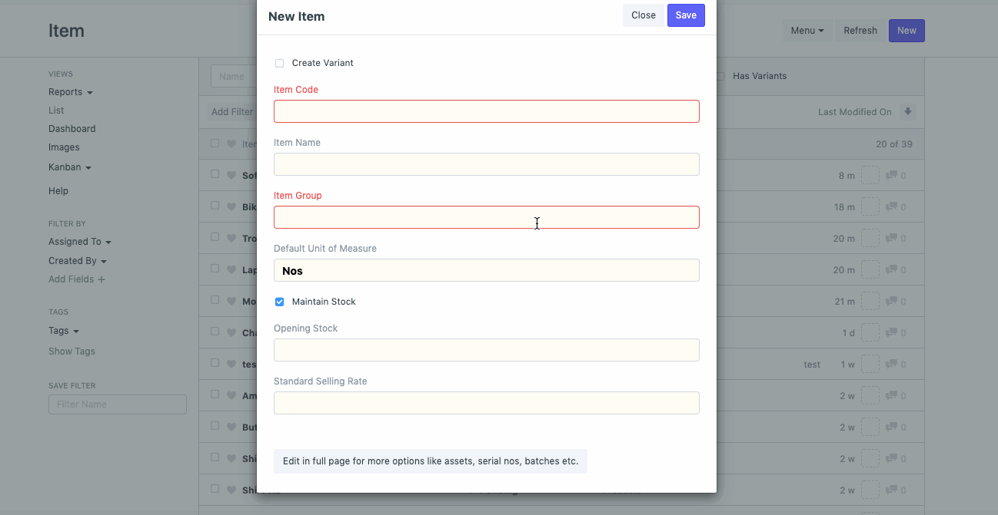Enable the Create Variant checkbox

[x=279, y=63]
